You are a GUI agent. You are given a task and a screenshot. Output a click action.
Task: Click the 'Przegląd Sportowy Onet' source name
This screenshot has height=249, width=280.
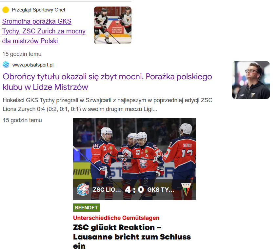click(x=39, y=10)
